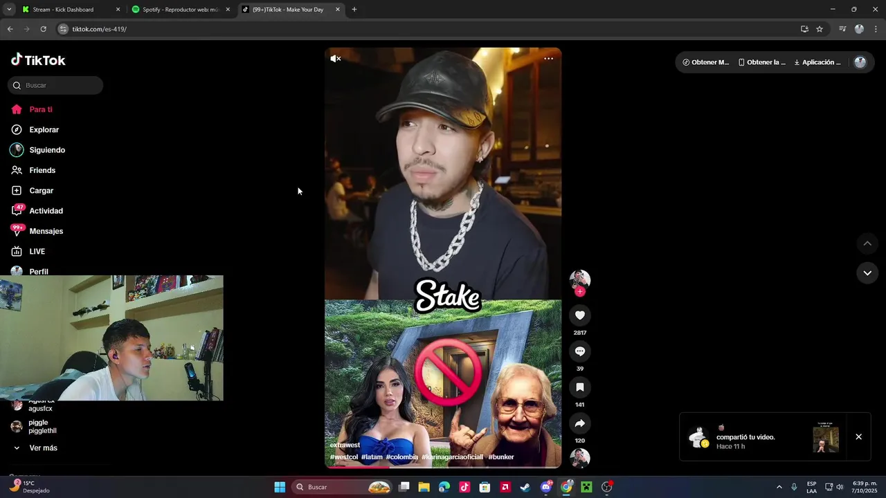Go to the previous video with the up arrow
Screen dimensions: 886x498
coord(867,243)
